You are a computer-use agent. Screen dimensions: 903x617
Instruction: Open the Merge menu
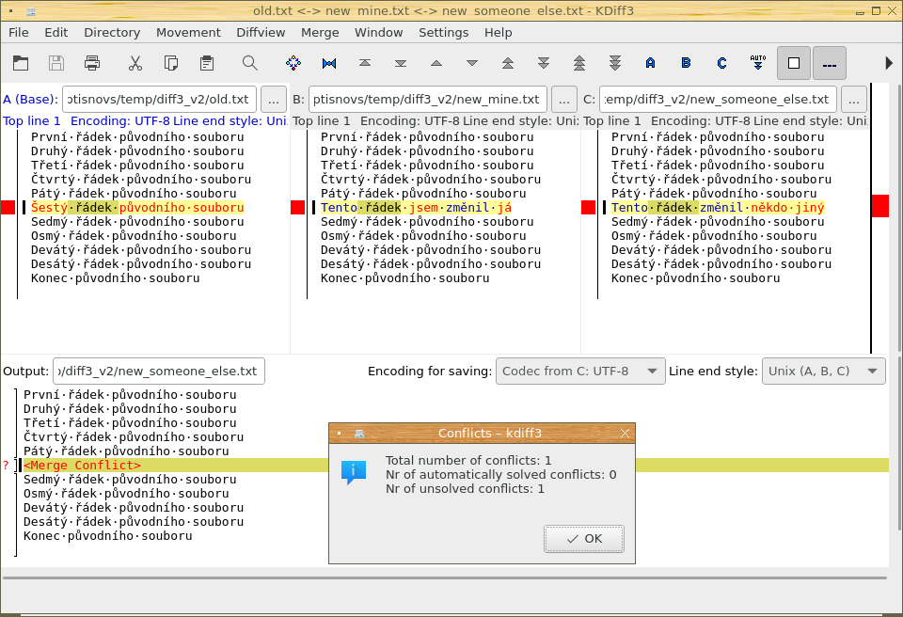point(320,32)
